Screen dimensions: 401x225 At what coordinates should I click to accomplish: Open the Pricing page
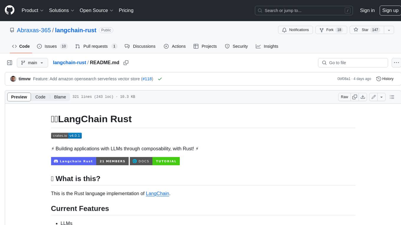pyautogui.click(x=126, y=10)
